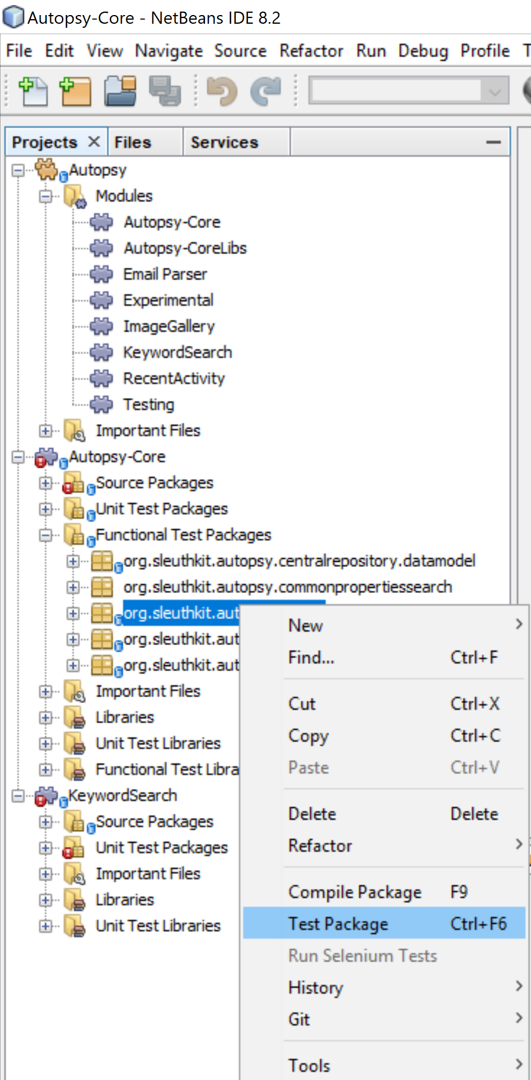Click the Undo arrow icon

pos(222,91)
